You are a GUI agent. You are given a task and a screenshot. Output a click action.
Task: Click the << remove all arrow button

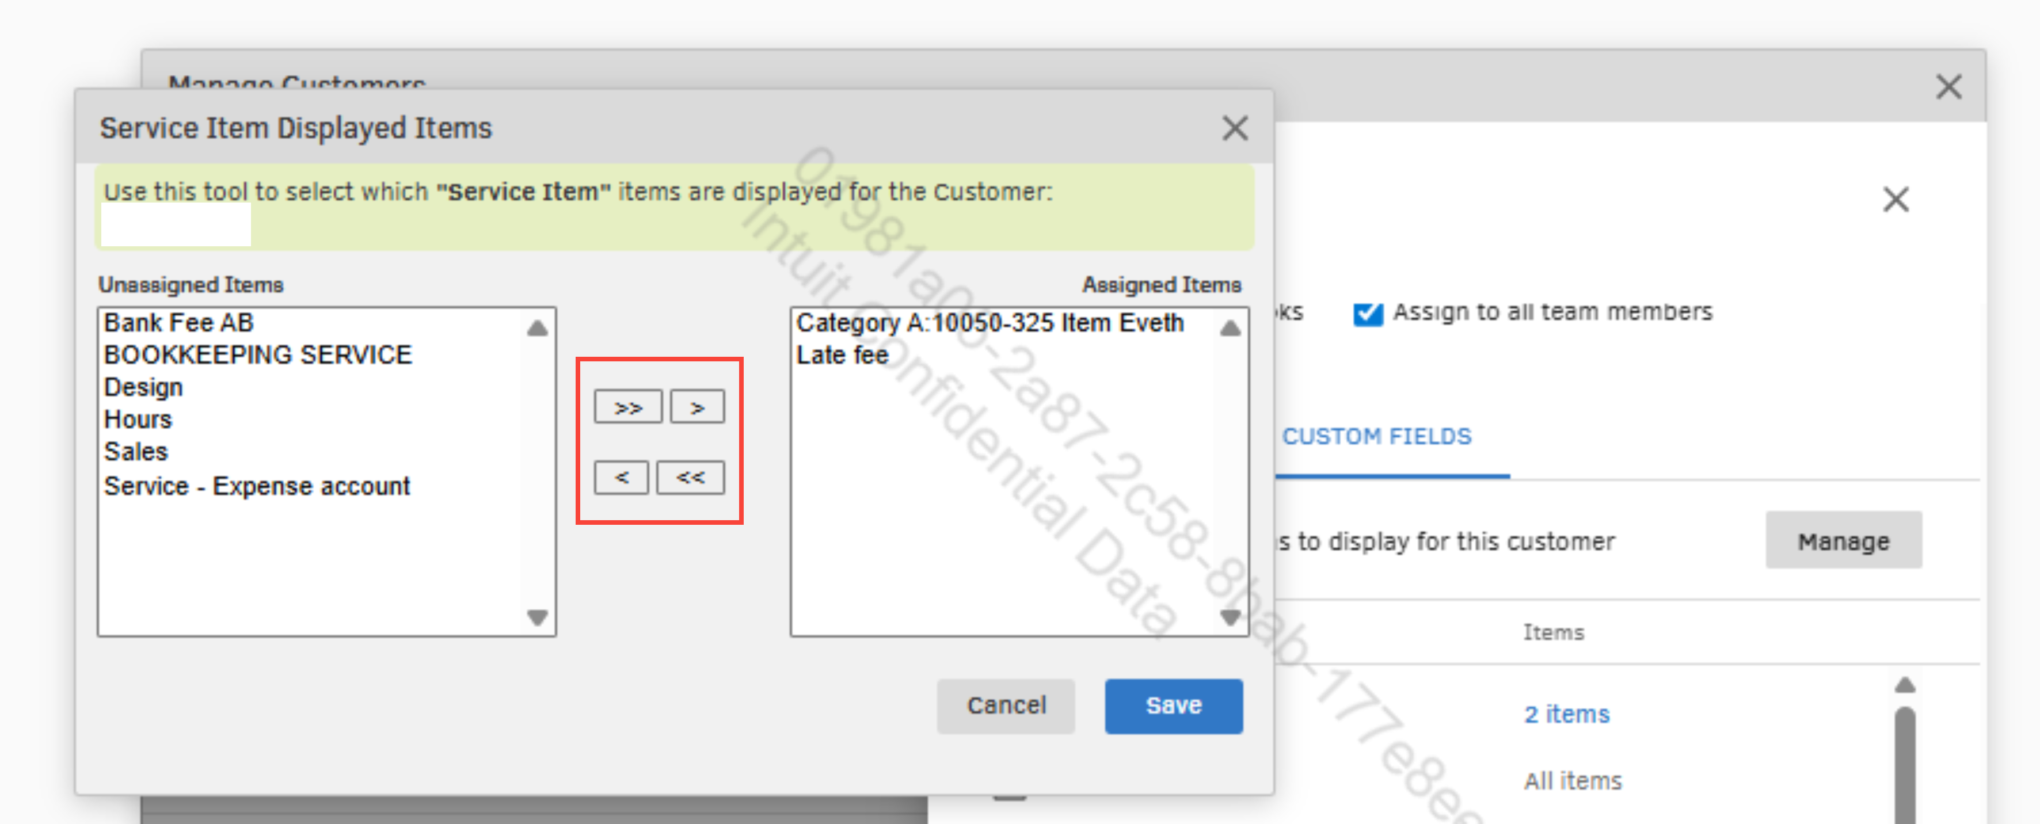pos(690,477)
